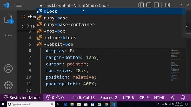Open the Windows Action Center icon
Image resolution: width=191 pixels, height=107 pixels.
coord(187,104)
